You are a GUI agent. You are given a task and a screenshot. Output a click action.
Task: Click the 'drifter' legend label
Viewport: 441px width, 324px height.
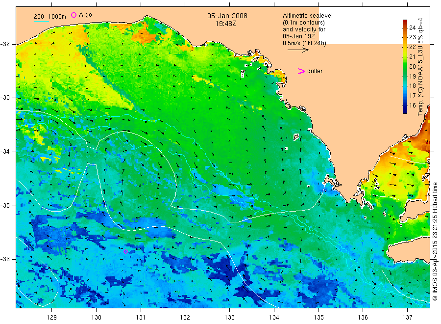pyautogui.click(x=315, y=71)
